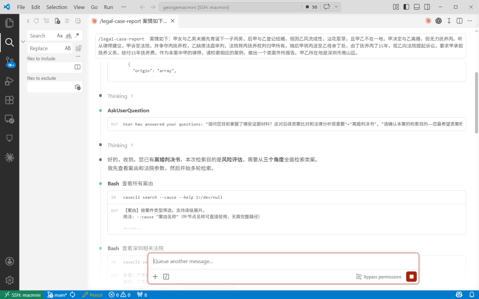The height and width of the screenshot is (299, 479).
Task: Toggle search details ellipsis
Action: (x=78, y=56)
